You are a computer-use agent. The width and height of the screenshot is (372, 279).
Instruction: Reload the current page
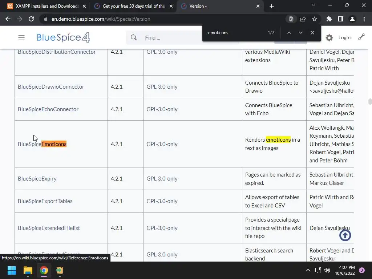tap(31, 19)
